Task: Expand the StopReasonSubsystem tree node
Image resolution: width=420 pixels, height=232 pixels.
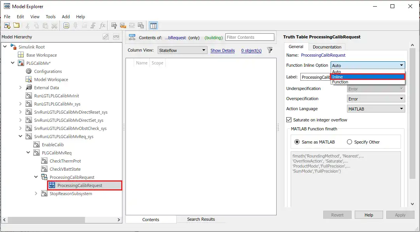Action: 36,194
